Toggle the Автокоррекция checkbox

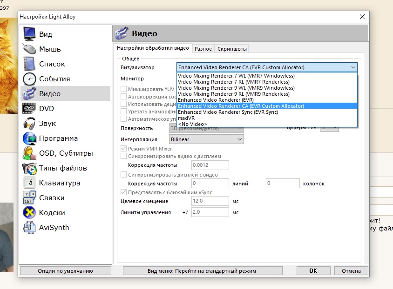click(123, 97)
